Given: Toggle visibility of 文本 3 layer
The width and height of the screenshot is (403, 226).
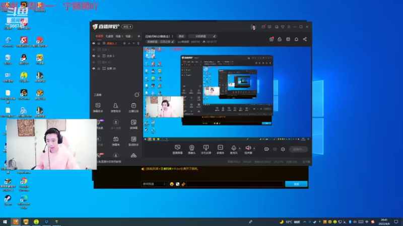Looking at the screenshot, I should [x=94, y=56].
